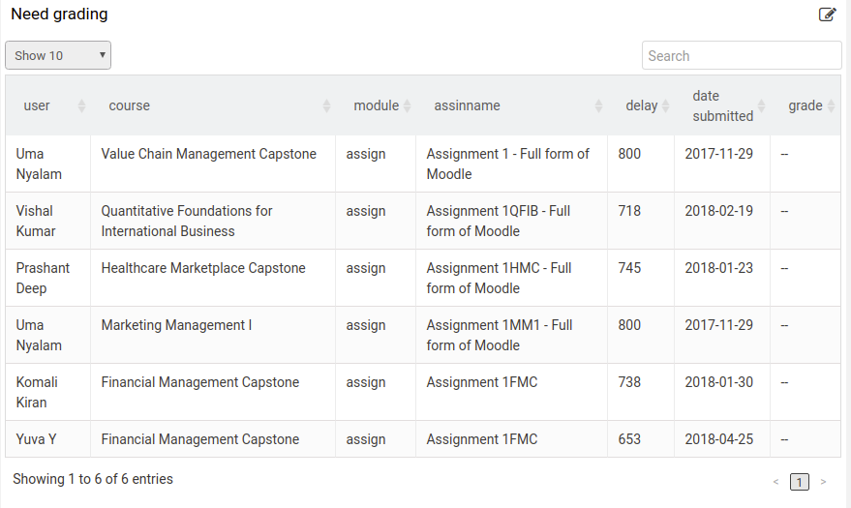Screen dimensions: 851x508
Task: Sort by delay column arrows
Action: (665, 105)
